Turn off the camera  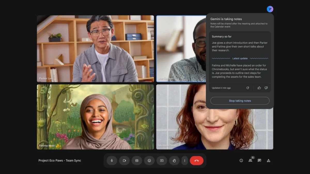click(124, 160)
